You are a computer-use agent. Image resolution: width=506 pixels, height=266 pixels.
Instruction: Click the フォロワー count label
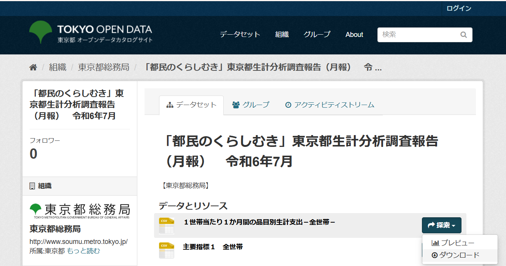pyautogui.click(x=45, y=140)
